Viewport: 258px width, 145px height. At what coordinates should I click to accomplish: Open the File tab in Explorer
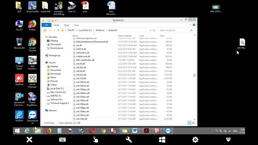[46, 25]
